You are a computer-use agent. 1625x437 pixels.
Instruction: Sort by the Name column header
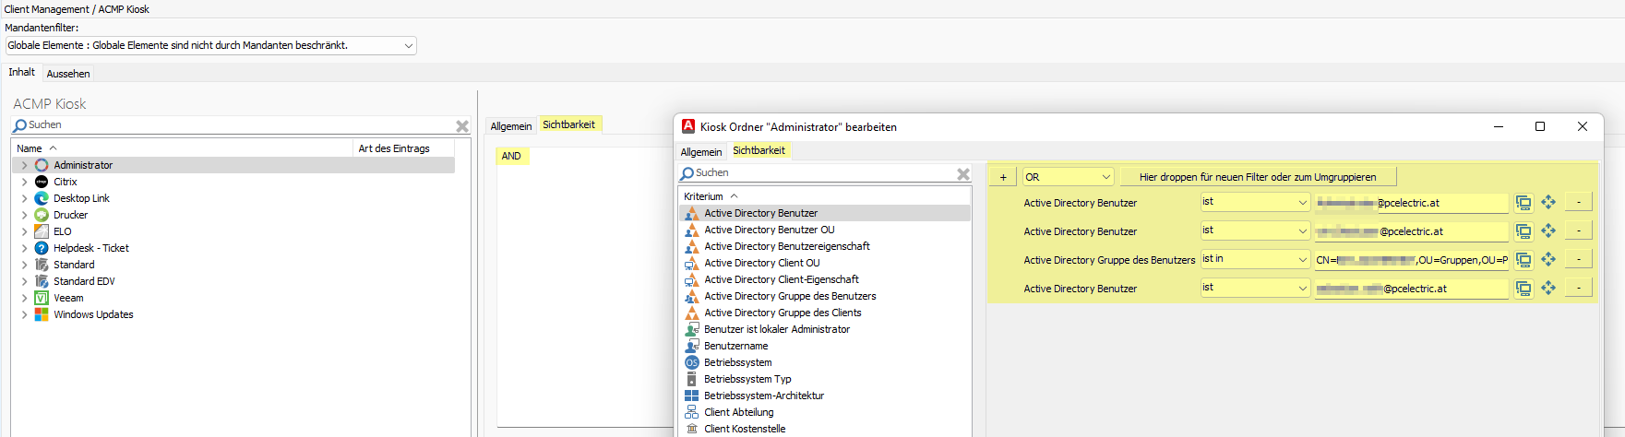point(183,148)
